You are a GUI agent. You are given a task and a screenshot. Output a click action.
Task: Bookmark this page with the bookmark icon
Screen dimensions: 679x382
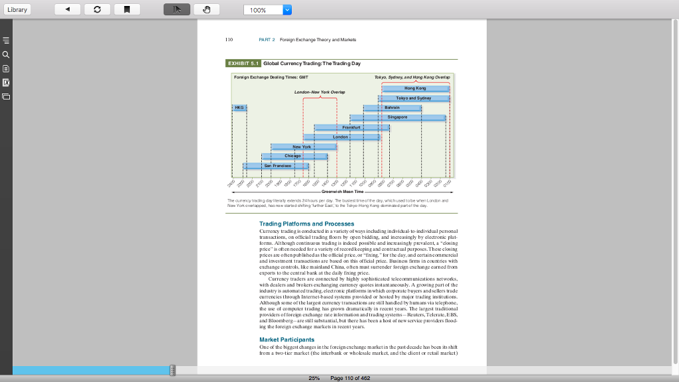127,9
